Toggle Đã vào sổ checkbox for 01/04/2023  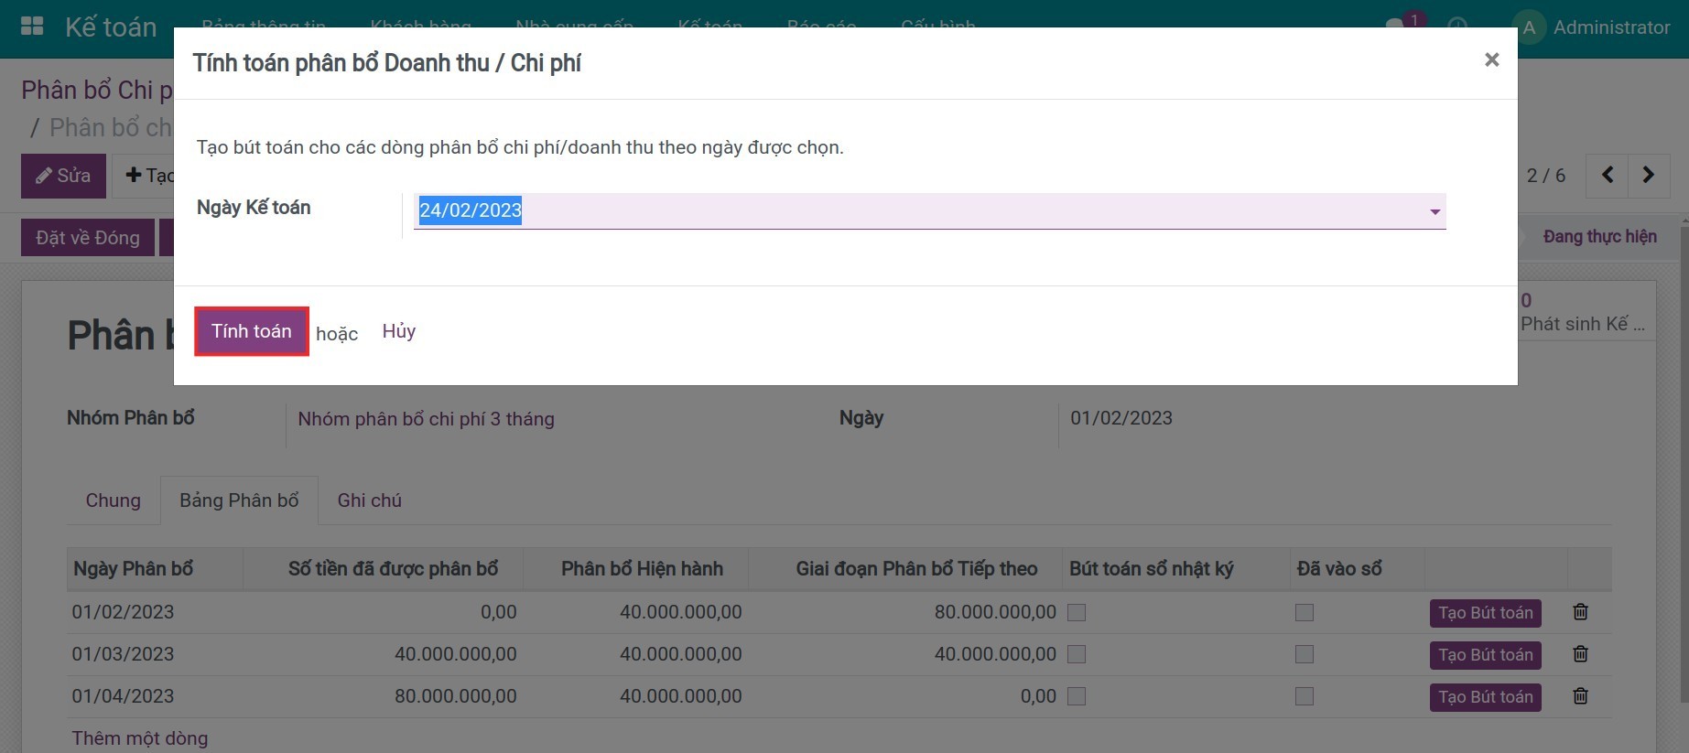(1305, 696)
